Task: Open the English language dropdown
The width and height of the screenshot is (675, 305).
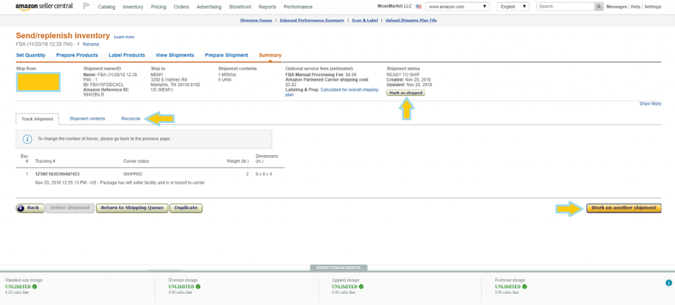Action: [513, 7]
